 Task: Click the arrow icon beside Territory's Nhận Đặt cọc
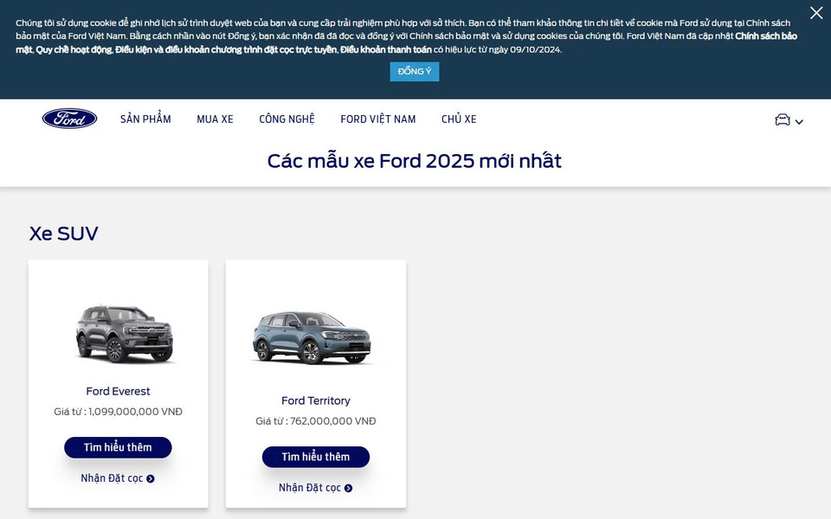tap(348, 488)
